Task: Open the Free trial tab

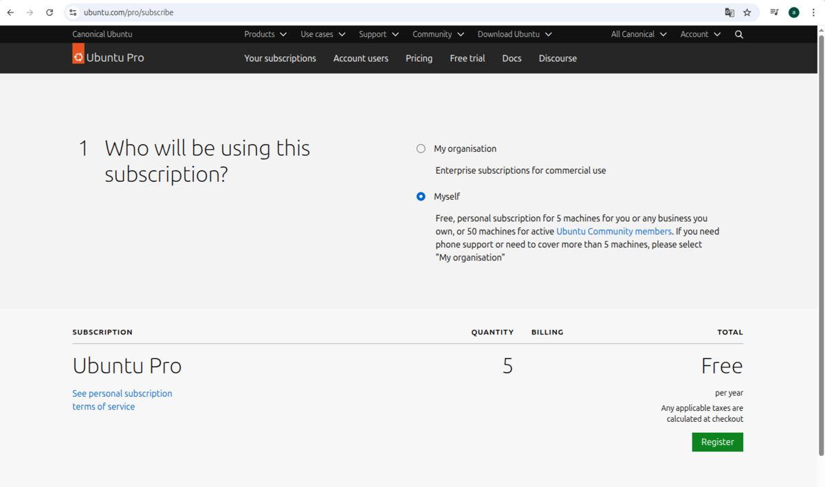Action: [467, 58]
